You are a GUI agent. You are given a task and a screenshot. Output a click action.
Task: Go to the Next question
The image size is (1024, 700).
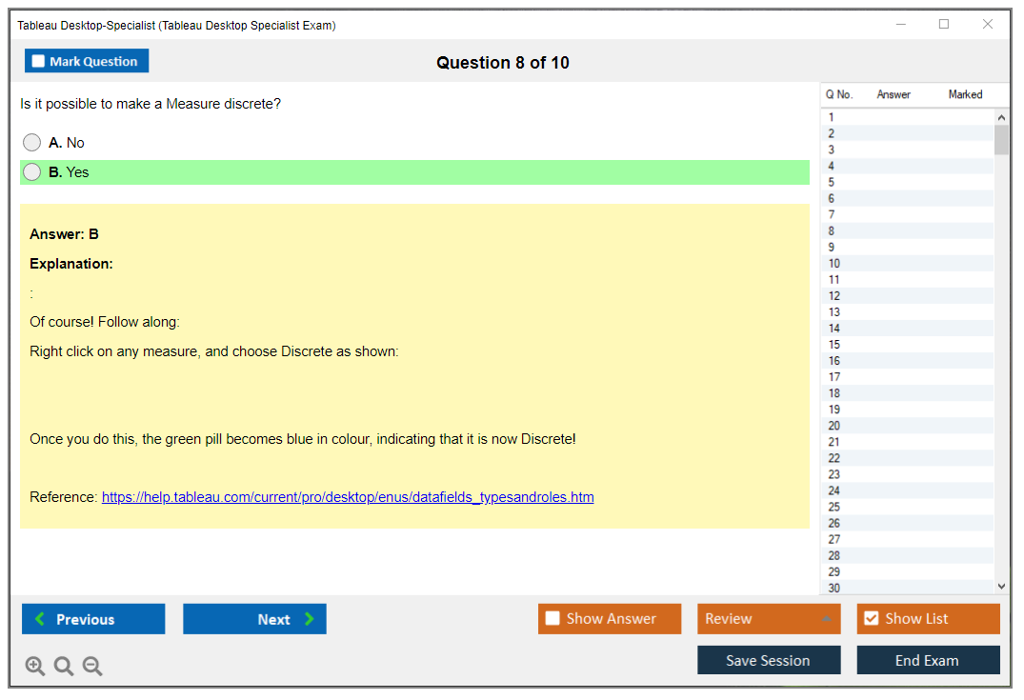pos(254,619)
